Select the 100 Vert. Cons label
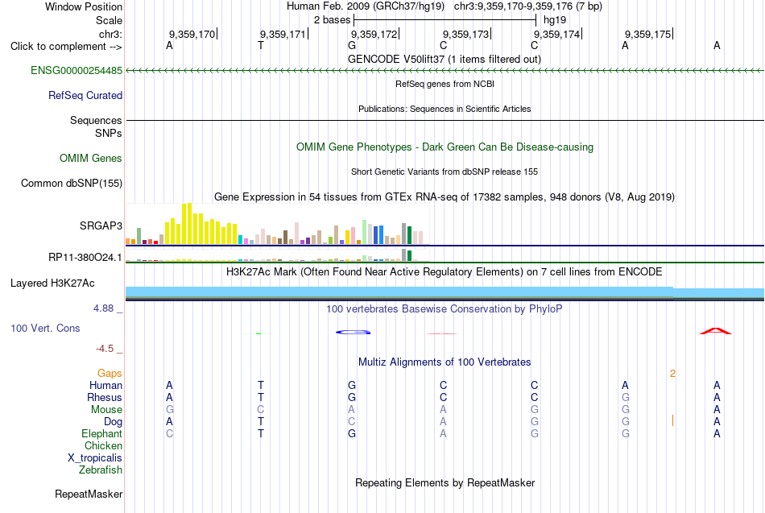Screen dimensions: 765x513 pos(45,328)
